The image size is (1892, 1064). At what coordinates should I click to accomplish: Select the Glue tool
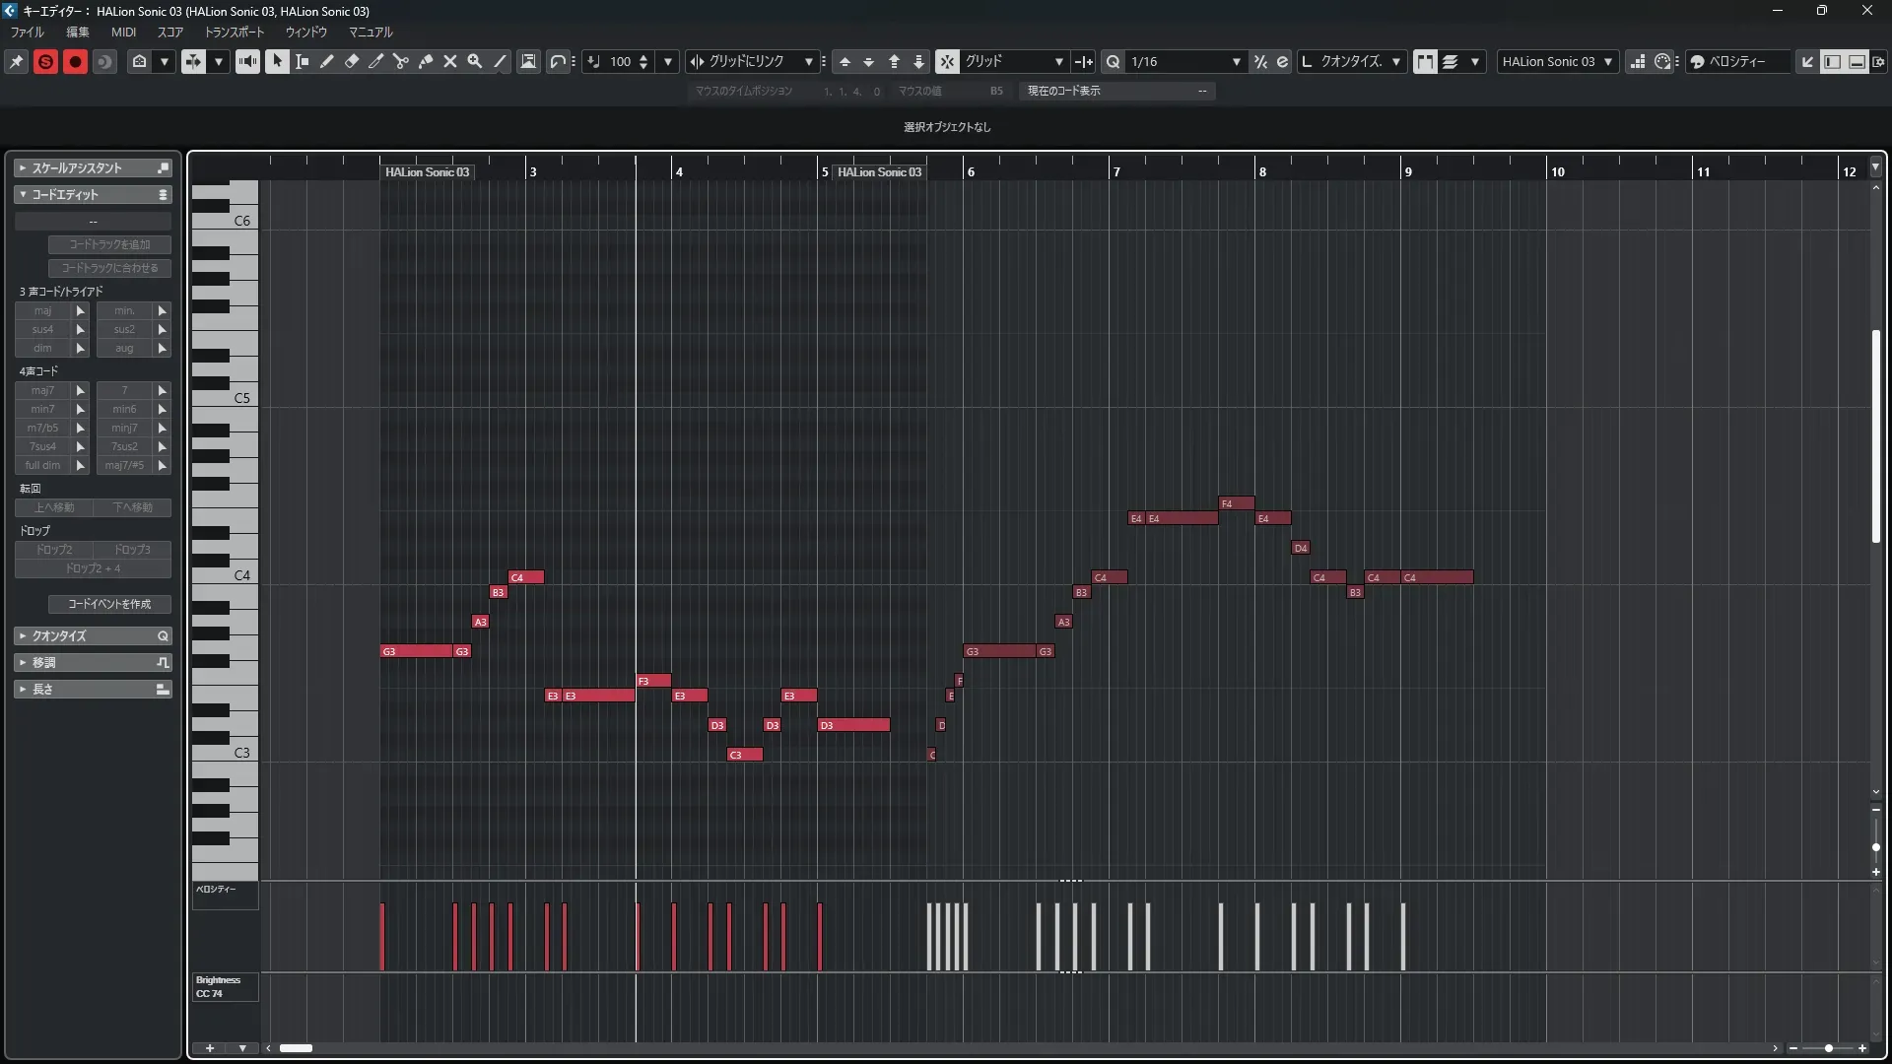[x=426, y=62]
